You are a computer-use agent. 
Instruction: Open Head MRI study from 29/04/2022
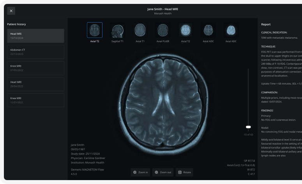[x=35, y=84]
